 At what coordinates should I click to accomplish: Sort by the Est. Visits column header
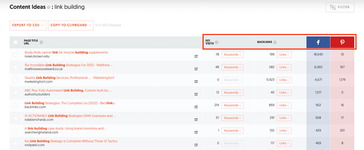tap(210, 42)
